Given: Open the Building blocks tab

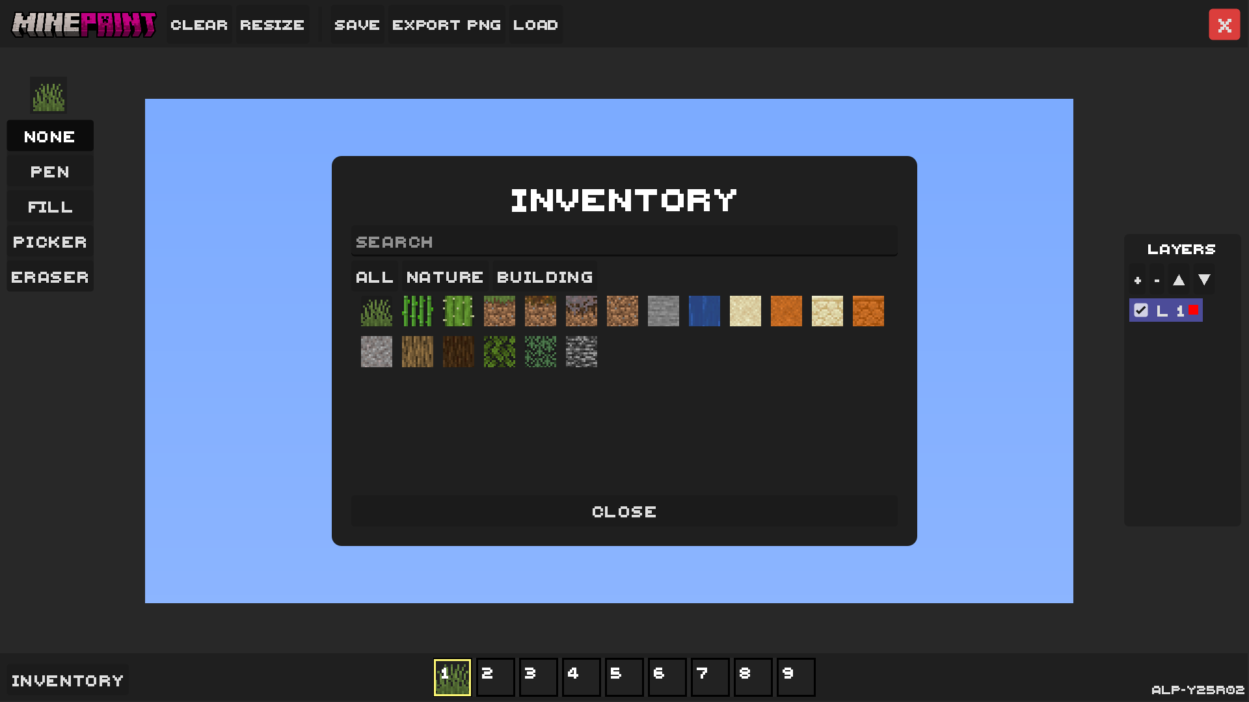Looking at the screenshot, I should point(544,276).
